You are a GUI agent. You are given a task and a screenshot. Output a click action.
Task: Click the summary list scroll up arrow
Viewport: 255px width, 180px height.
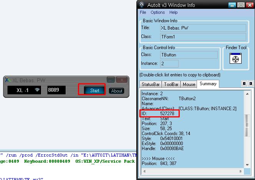[247, 94]
